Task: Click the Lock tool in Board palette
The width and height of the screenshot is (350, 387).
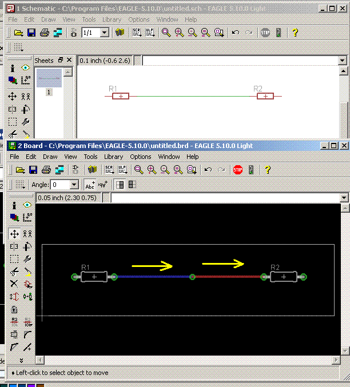Action: [14, 309]
